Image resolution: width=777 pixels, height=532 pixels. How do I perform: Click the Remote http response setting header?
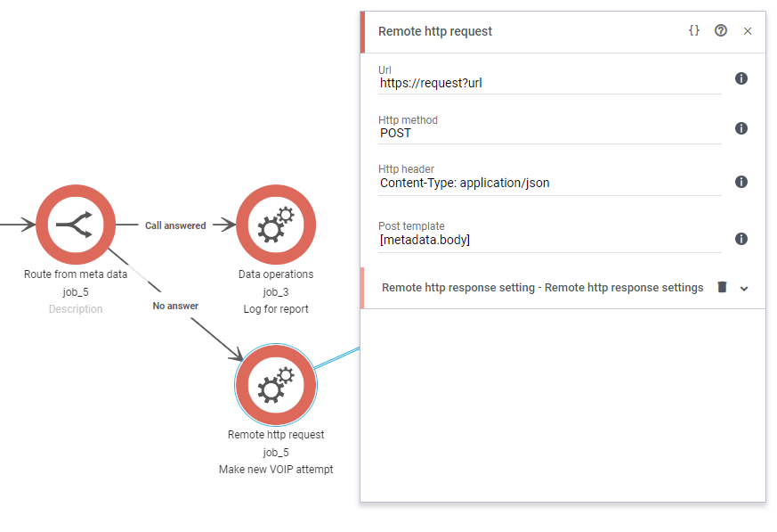point(542,288)
